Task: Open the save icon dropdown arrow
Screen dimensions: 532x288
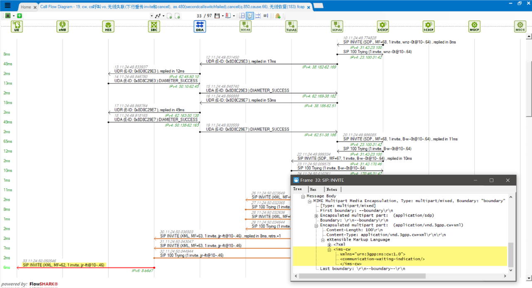Action: pos(222,16)
